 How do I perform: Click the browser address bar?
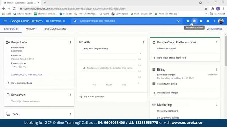(x=111, y=8)
